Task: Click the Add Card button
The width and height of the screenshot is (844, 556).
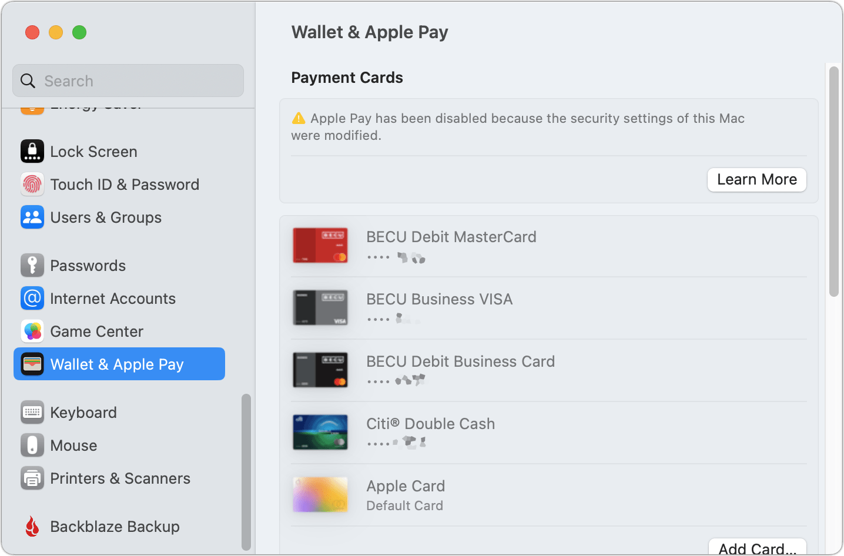Action: tap(757, 547)
